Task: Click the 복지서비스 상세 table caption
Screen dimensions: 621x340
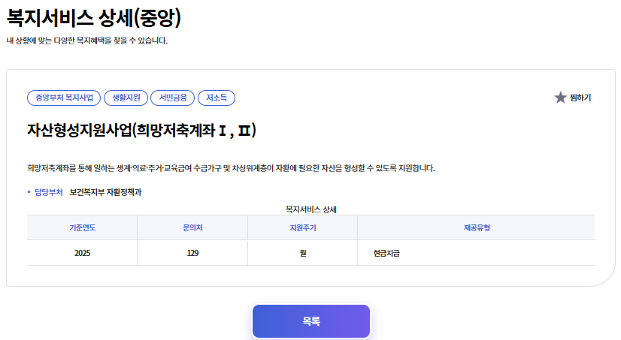Action: click(310, 209)
